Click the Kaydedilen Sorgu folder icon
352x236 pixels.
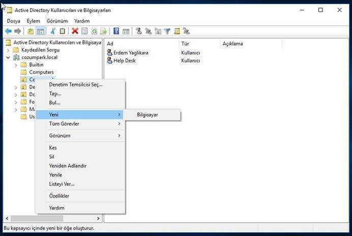16,50
